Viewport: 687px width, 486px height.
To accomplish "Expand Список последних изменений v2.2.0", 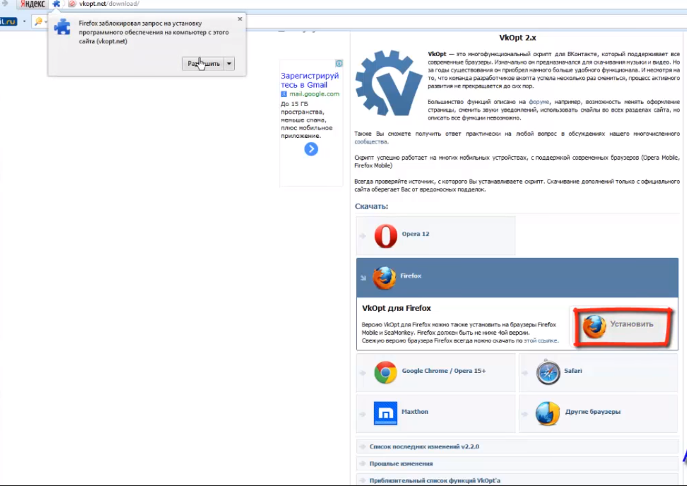I will [517, 446].
